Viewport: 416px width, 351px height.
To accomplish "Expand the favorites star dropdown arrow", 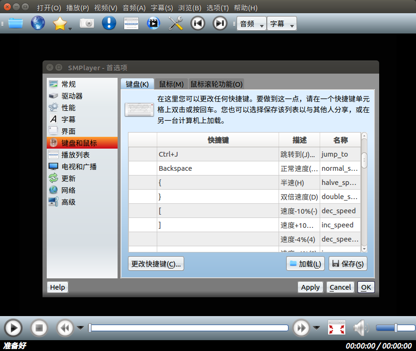I will coord(70,28).
